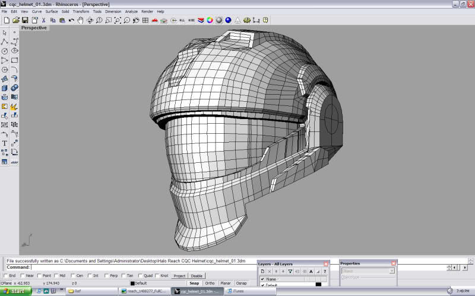The image size is (475, 296).
Task: Enable the Mid osnap checkbox
Action: [56, 275]
